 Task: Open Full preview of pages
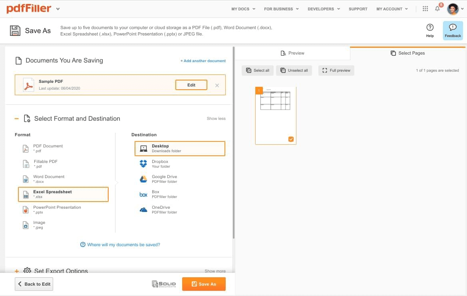(x=336, y=71)
